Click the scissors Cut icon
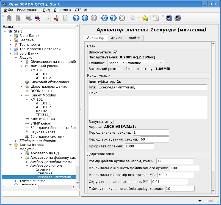 tap(57, 18)
